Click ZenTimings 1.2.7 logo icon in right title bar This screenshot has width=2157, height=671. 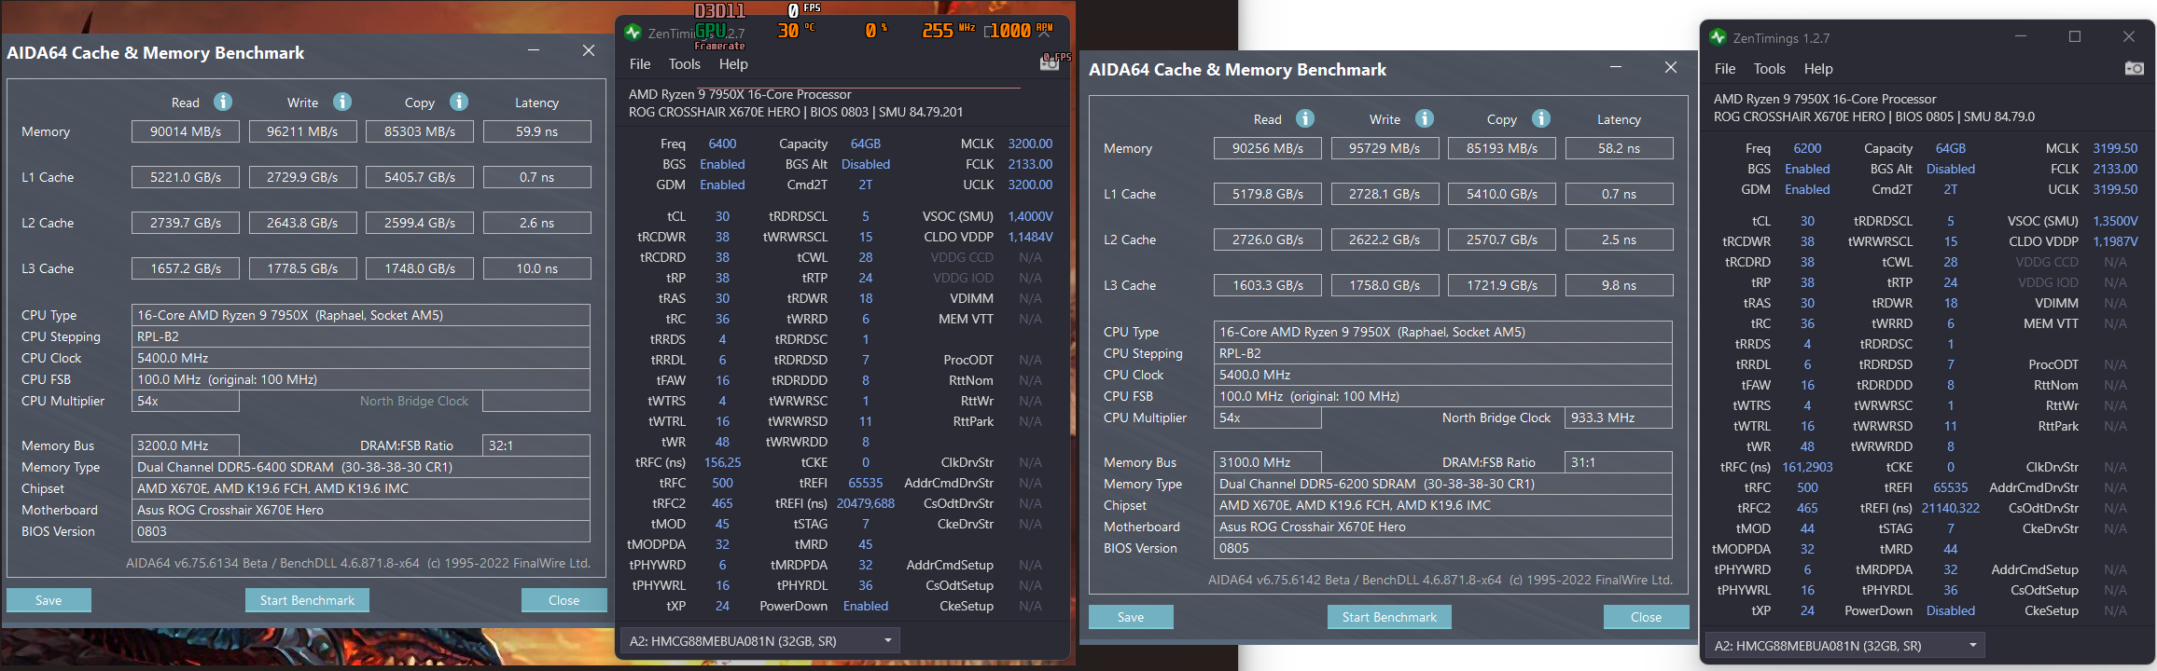pyautogui.click(x=1718, y=37)
